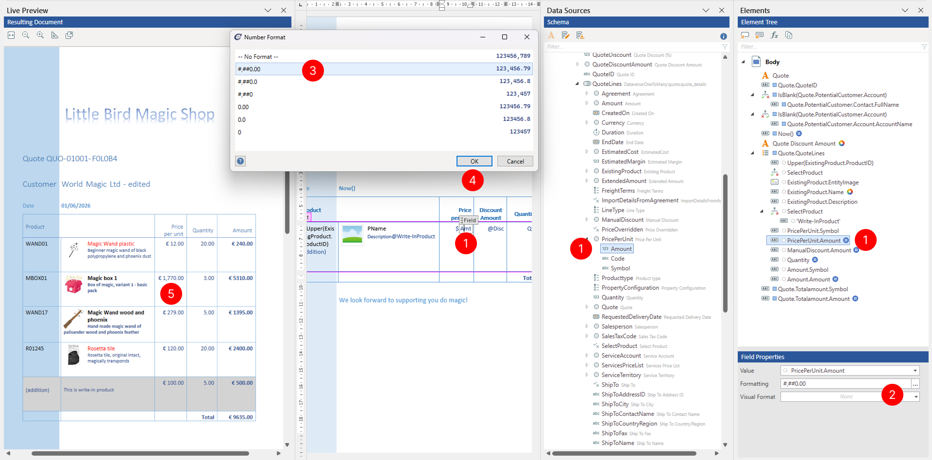Click the Number Format dialog title icon
The width and height of the screenshot is (932, 460).
pyautogui.click(x=238, y=37)
